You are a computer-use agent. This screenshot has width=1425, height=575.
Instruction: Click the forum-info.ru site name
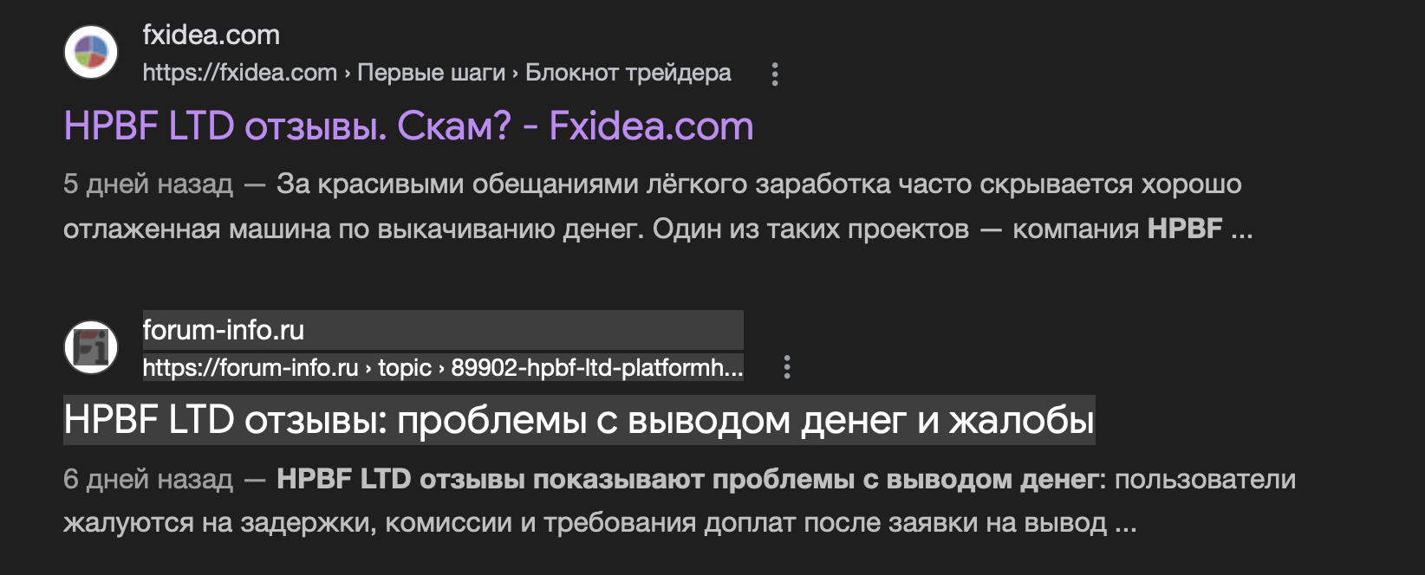pyautogui.click(x=223, y=330)
